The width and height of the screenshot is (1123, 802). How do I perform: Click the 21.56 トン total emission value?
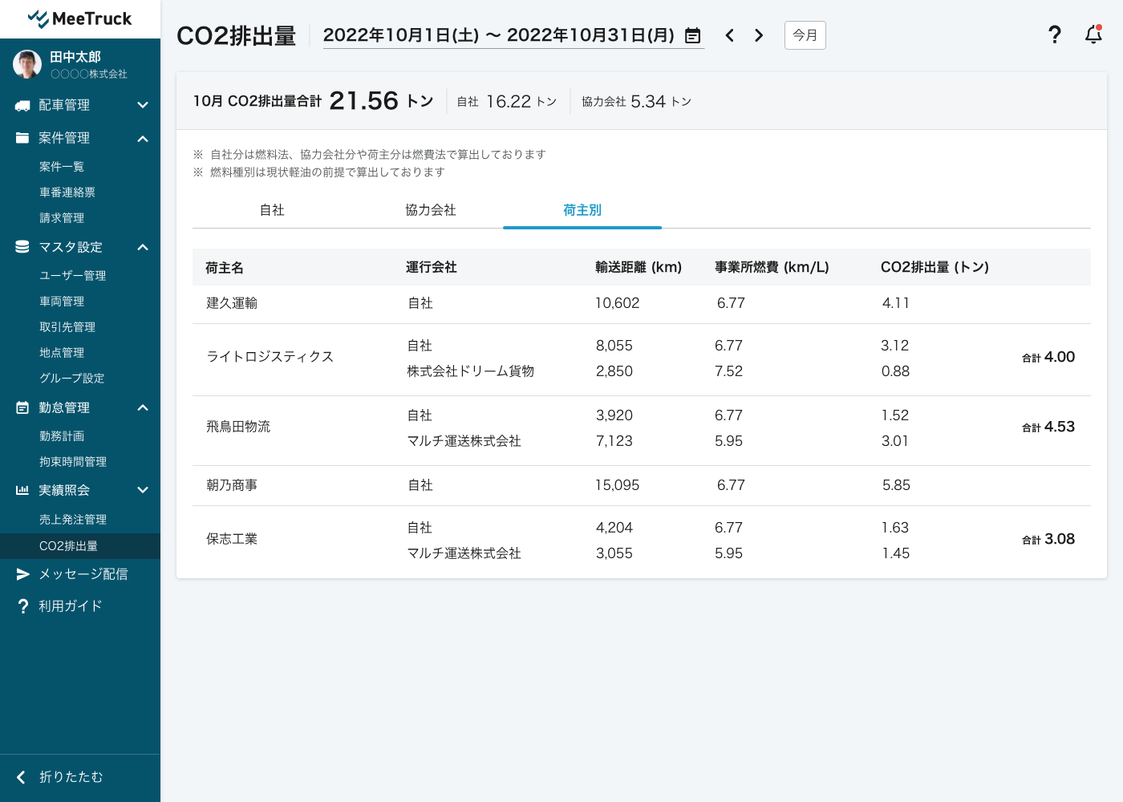pyautogui.click(x=381, y=101)
